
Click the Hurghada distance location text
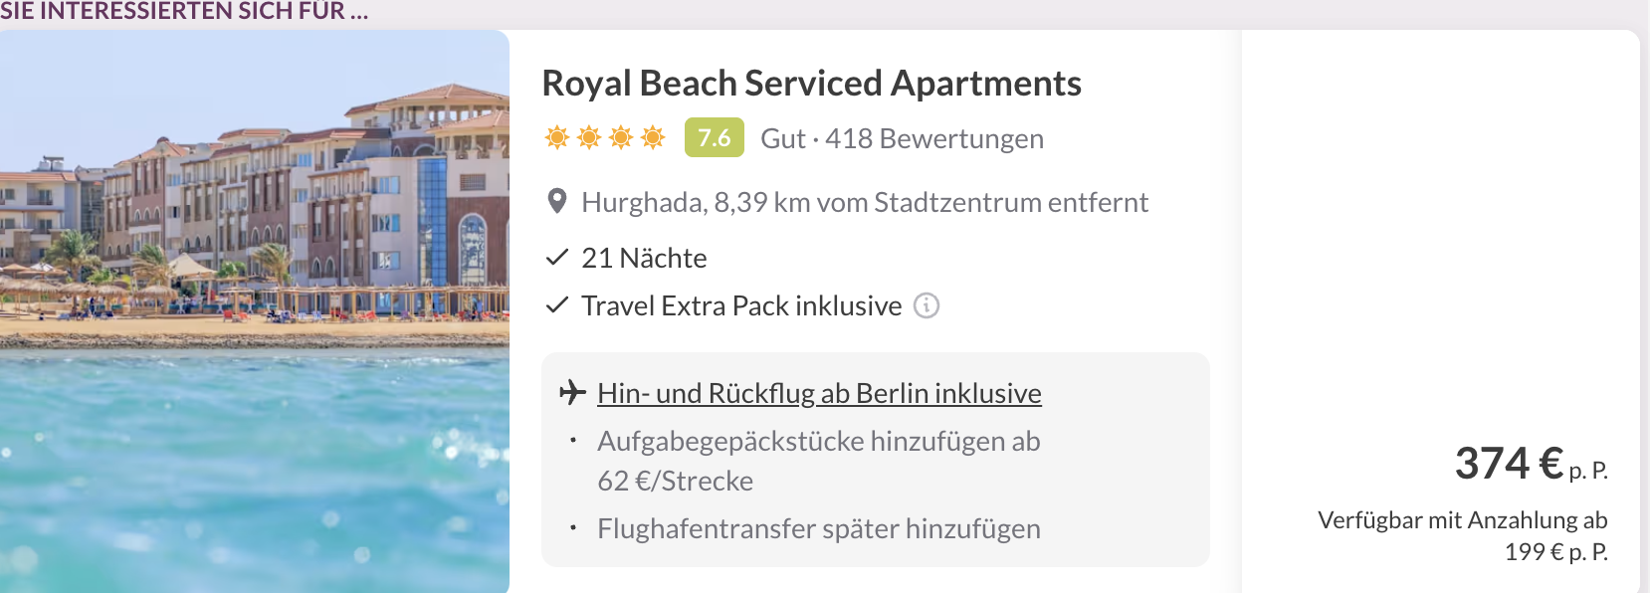[864, 202]
